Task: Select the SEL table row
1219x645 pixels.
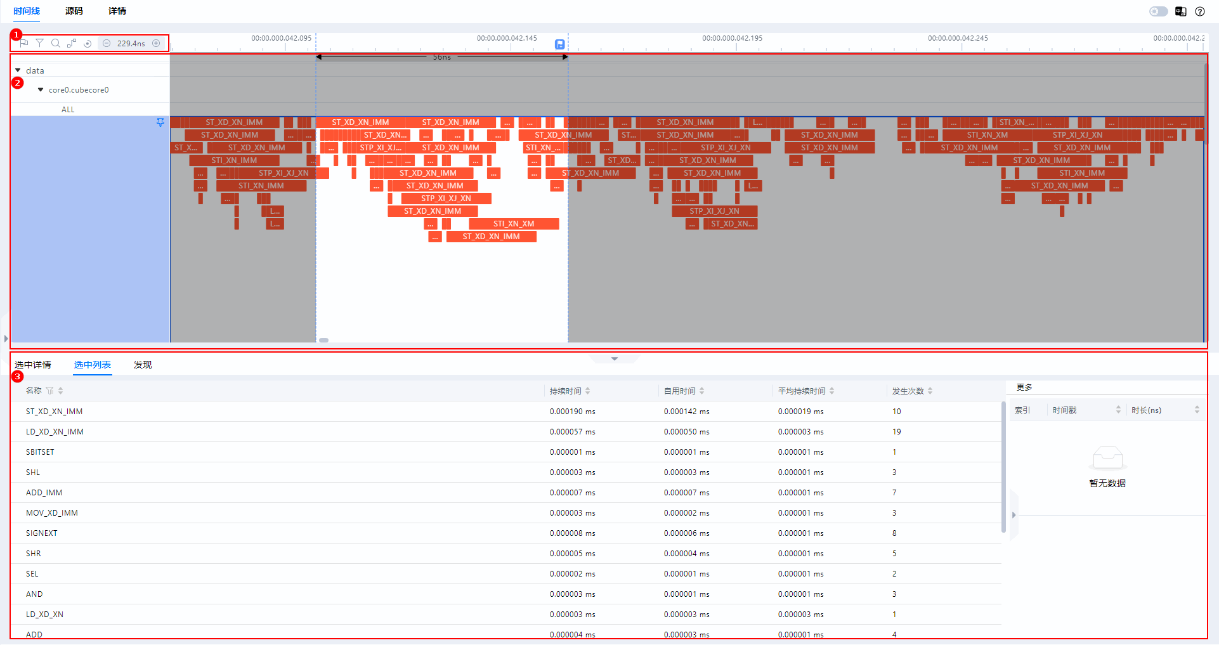Action: (506, 574)
